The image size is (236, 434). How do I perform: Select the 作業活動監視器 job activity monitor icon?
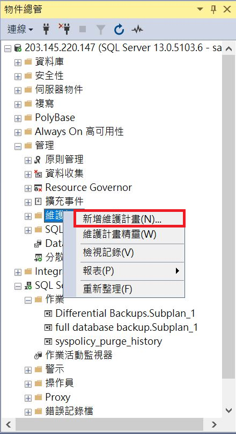(x=38, y=355)
